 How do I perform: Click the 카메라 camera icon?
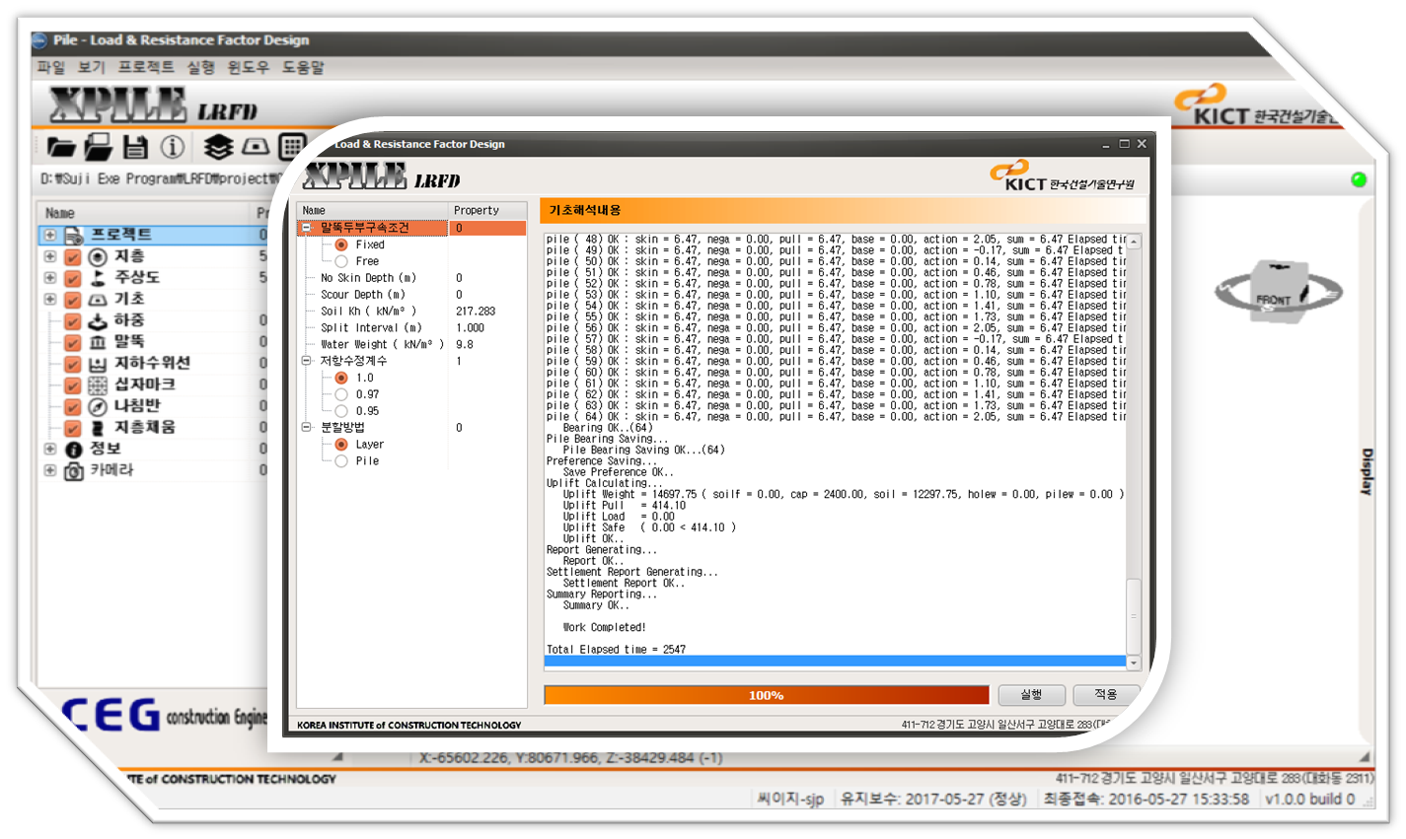[74, 471]
